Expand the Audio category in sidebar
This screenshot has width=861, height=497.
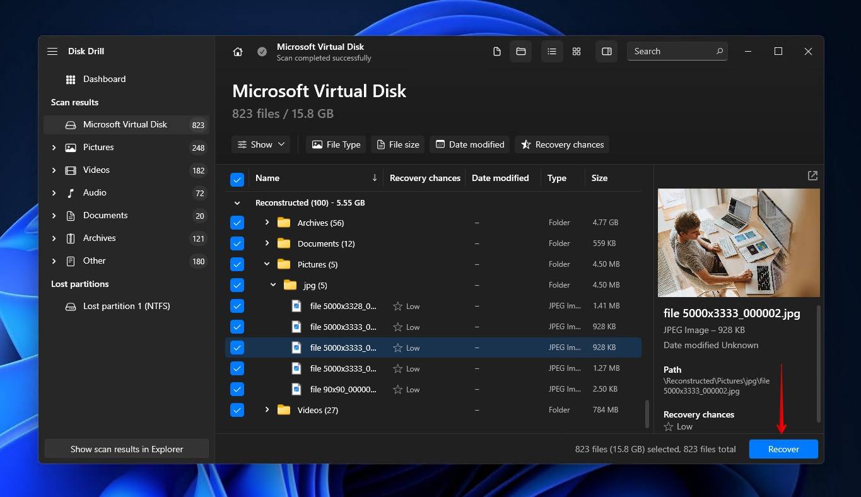[54, 193]
